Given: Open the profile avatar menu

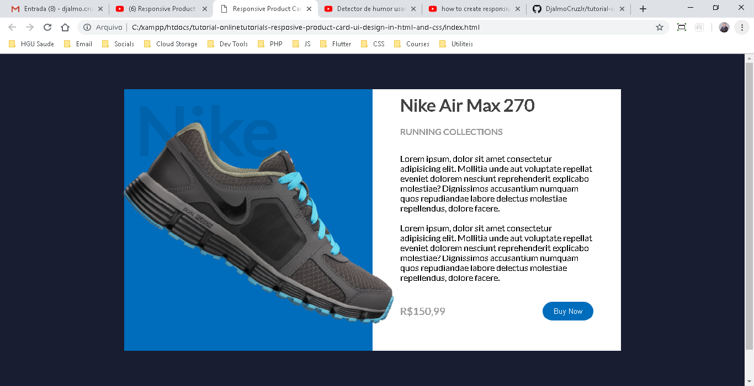Looking at the screenshot, I should click(x=724, y=27).
